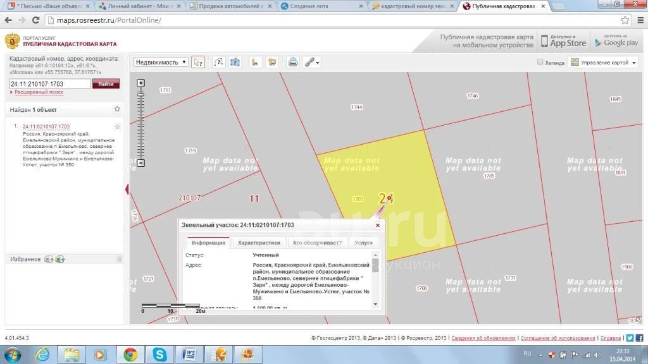Open the Справка link

pyautogui.click(x=611, y=338)
